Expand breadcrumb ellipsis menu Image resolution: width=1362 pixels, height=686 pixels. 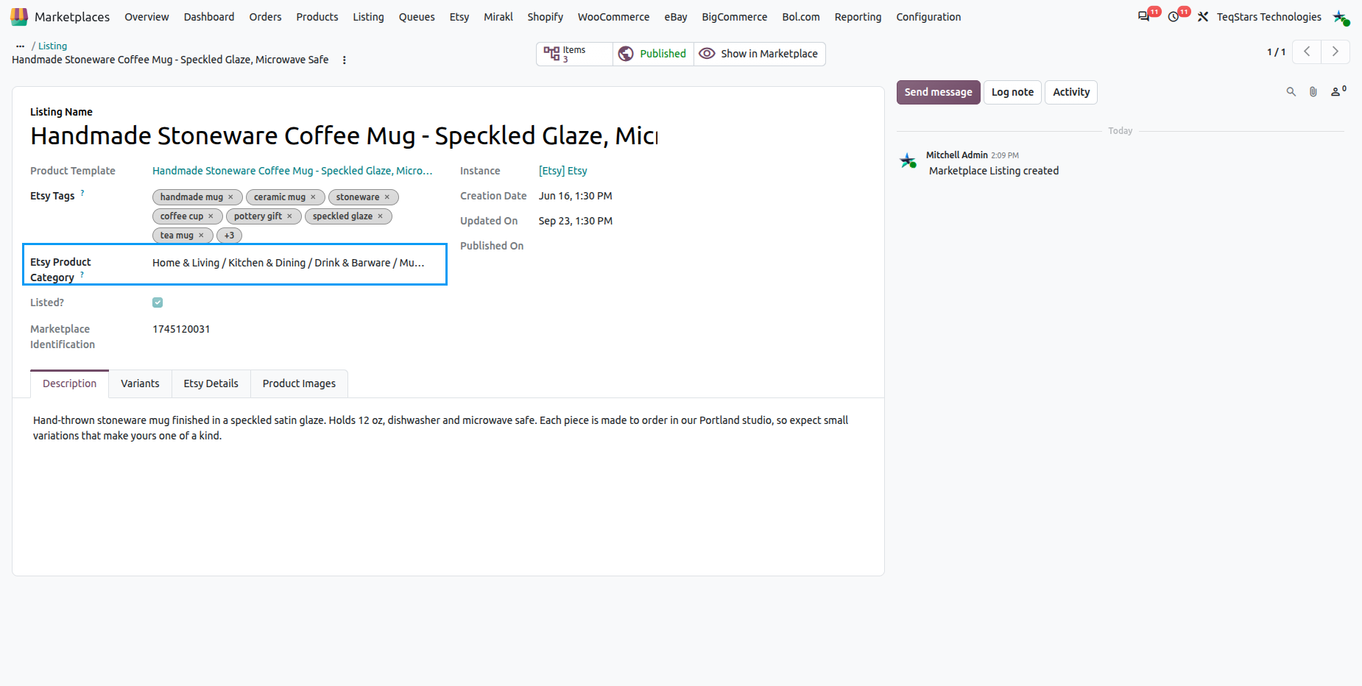20,46
